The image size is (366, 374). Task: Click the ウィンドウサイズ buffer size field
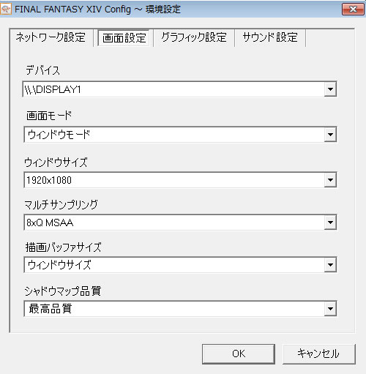180,265
